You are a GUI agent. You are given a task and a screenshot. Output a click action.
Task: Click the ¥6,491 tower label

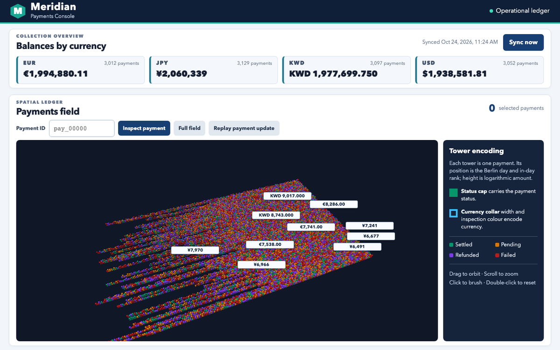[x=357, y=247]
